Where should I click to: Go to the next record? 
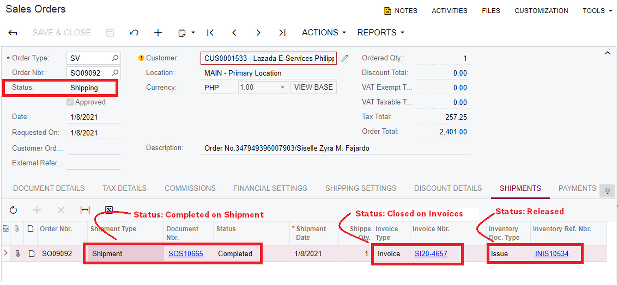coord(258,33)
